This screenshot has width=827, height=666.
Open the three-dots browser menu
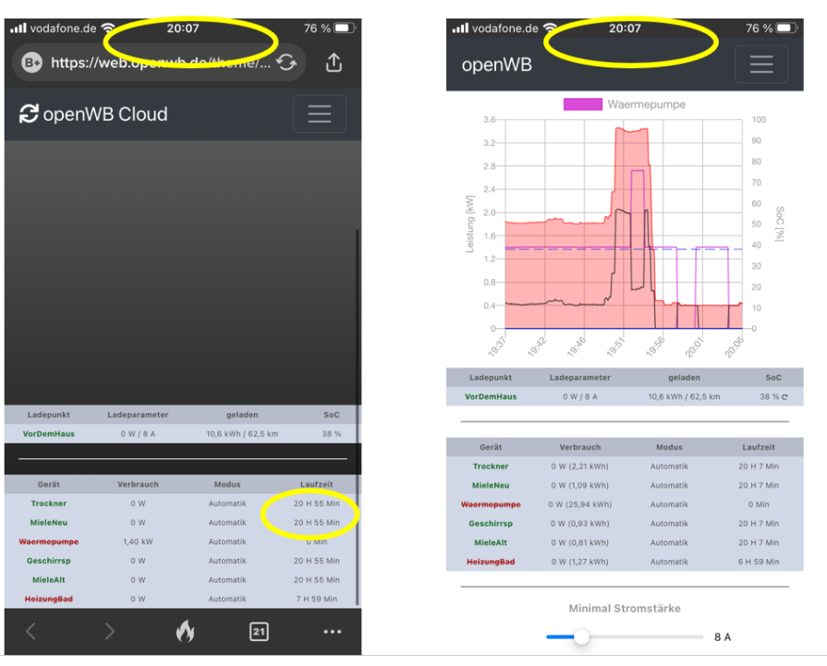point(333,631)
